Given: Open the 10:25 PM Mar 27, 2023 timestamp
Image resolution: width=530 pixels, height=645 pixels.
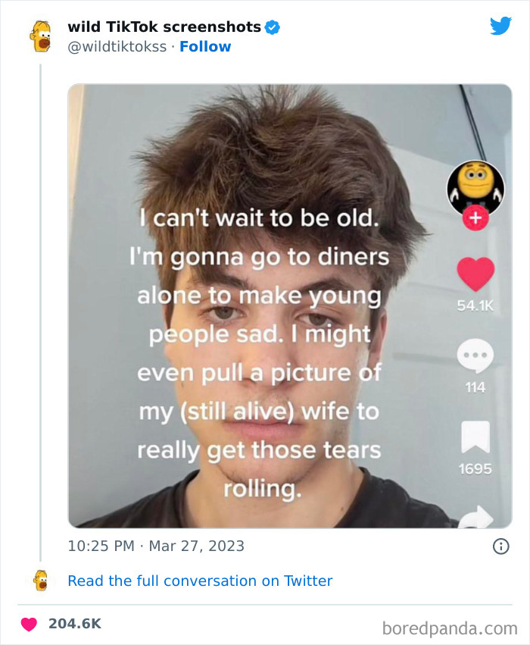Looking at the screenshot, I should click(x=156, y=546).
